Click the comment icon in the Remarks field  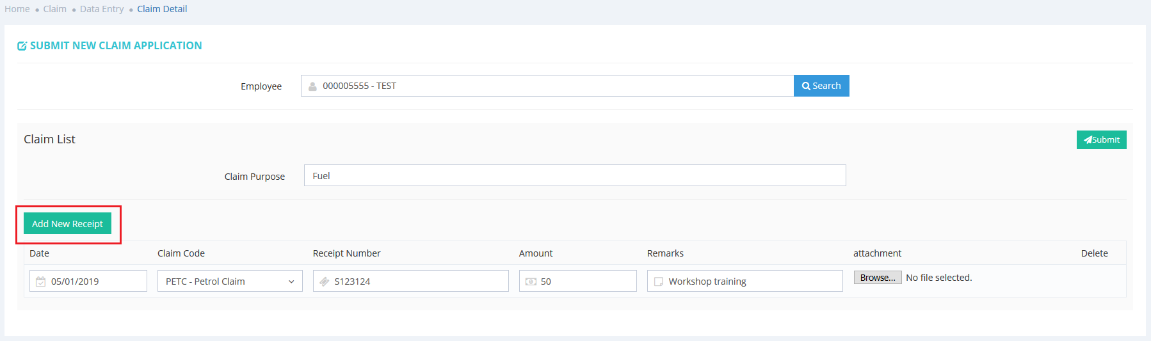point(659,282)
